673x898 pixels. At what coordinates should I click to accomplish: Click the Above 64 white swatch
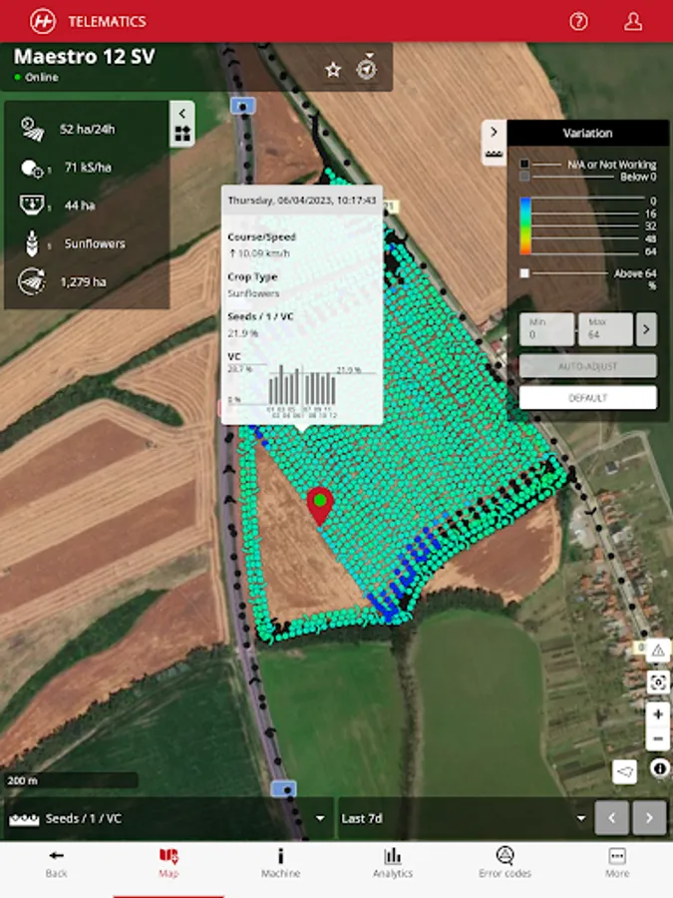(x=524, y=273)
